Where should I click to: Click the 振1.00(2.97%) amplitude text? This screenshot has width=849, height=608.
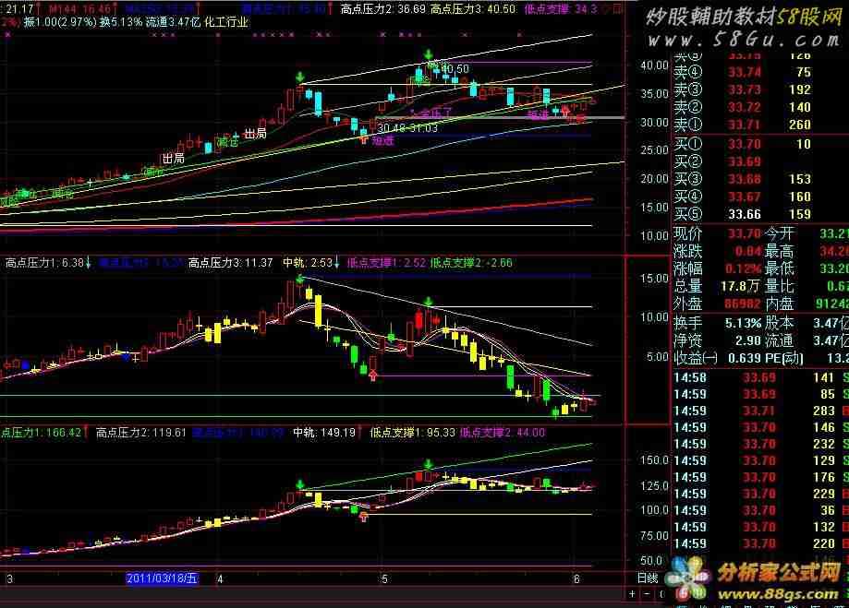(60, 22)
